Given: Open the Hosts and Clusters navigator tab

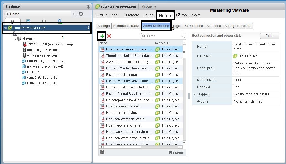Looking at the screenshot, I should coord(12,21).
